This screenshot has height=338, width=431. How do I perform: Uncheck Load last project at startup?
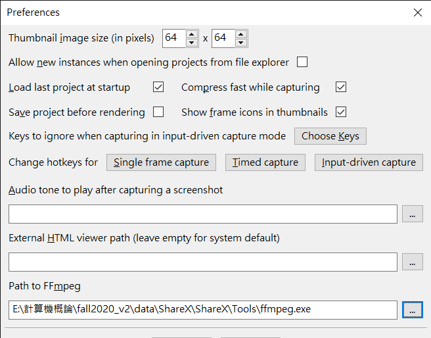pyautogui.click(x=158, y=87)
